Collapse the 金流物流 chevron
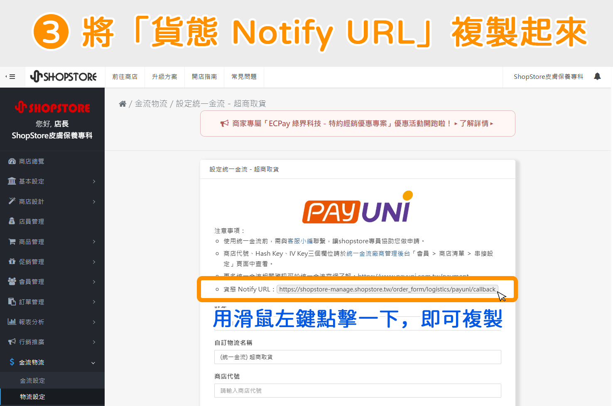Image resolution: width=613 pixels, height=406 pixels. pos(93,363)
